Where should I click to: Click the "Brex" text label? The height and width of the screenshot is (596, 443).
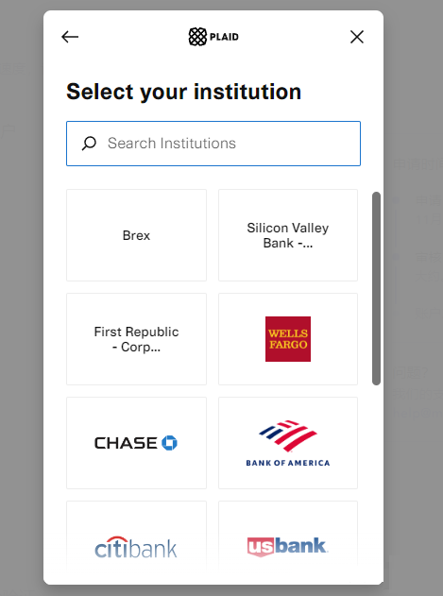137,235
